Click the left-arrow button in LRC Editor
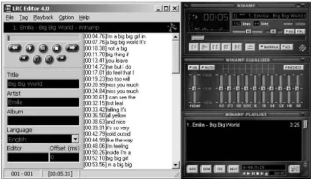 tap(15, 48)
